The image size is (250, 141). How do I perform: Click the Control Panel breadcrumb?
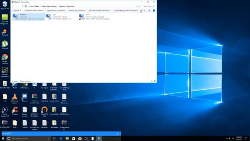point(34,6)
